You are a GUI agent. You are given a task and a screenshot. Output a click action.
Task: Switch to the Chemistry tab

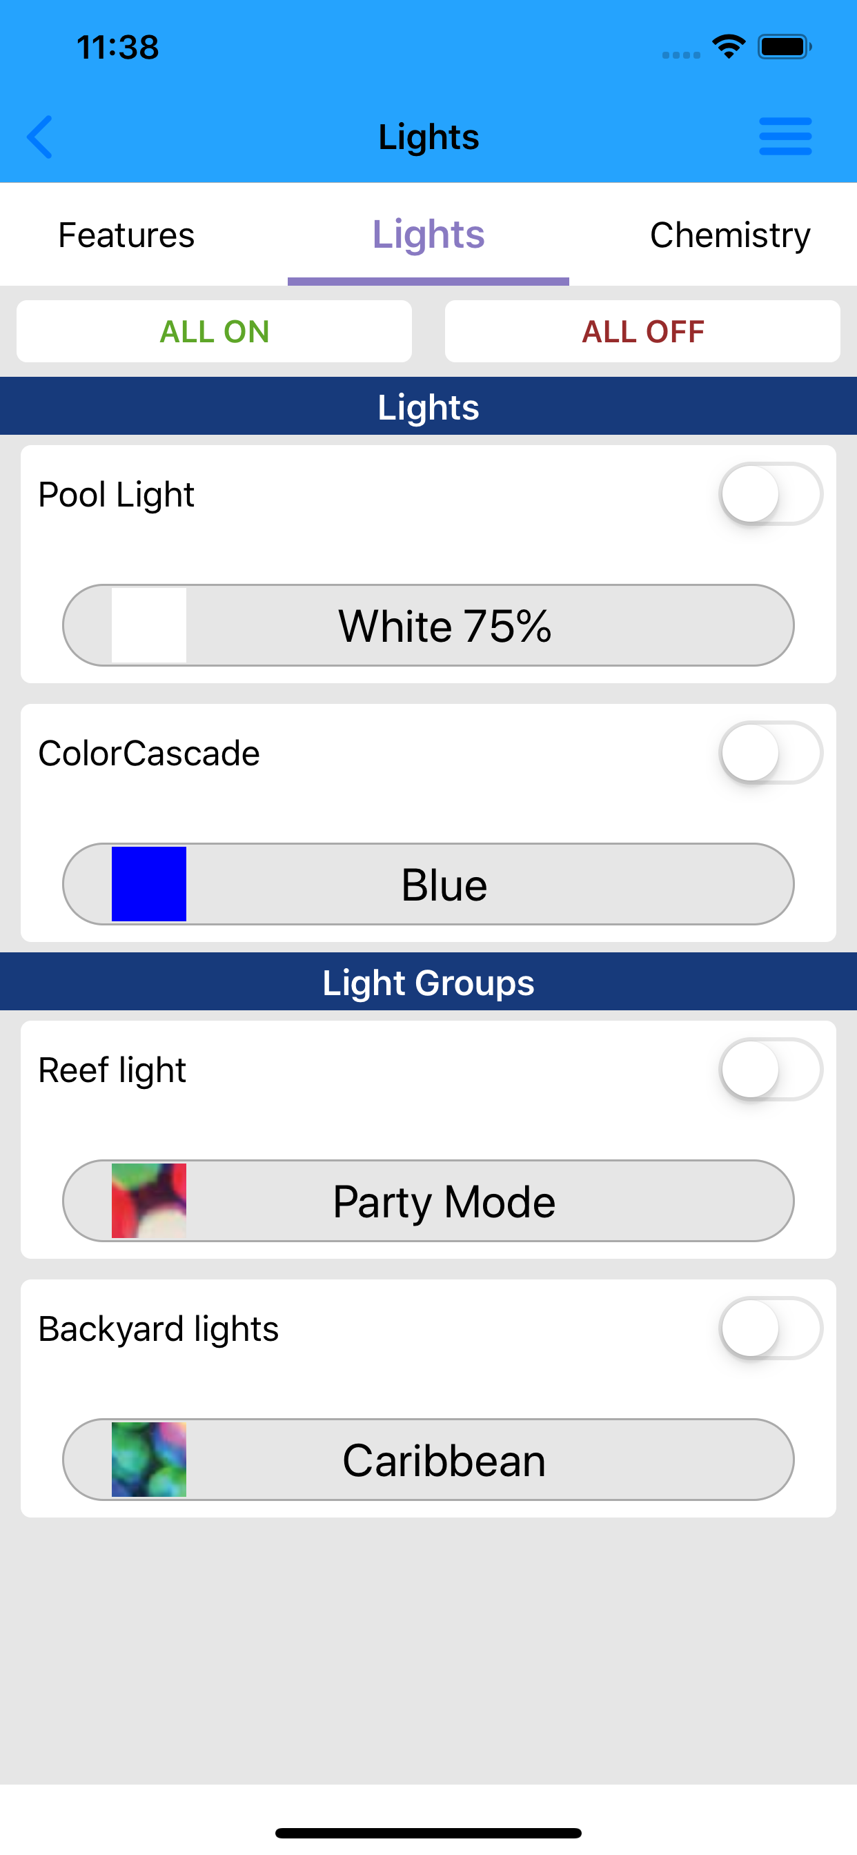(731, 235)
